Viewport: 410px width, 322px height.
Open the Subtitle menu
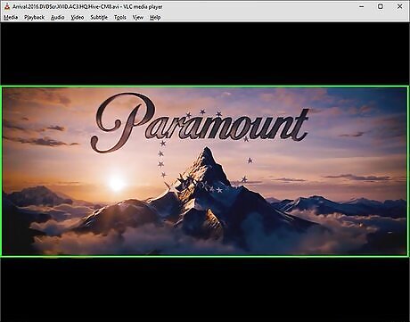(x=99, y=18)
